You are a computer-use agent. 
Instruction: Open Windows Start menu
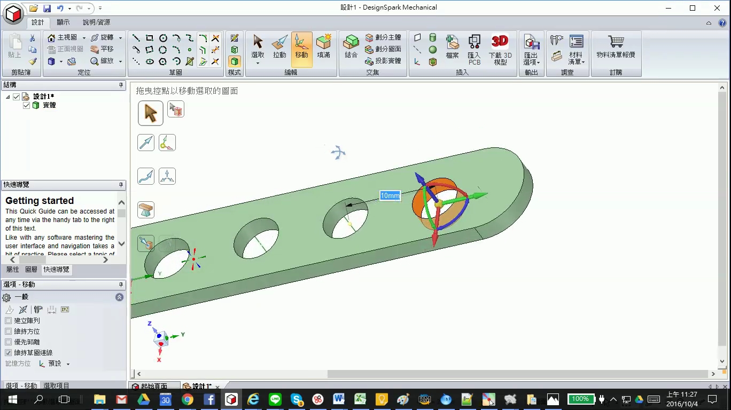click(x=12, y=399)
